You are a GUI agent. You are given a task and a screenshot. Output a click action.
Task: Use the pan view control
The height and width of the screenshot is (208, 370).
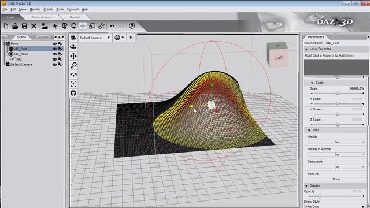click(73, 56)
